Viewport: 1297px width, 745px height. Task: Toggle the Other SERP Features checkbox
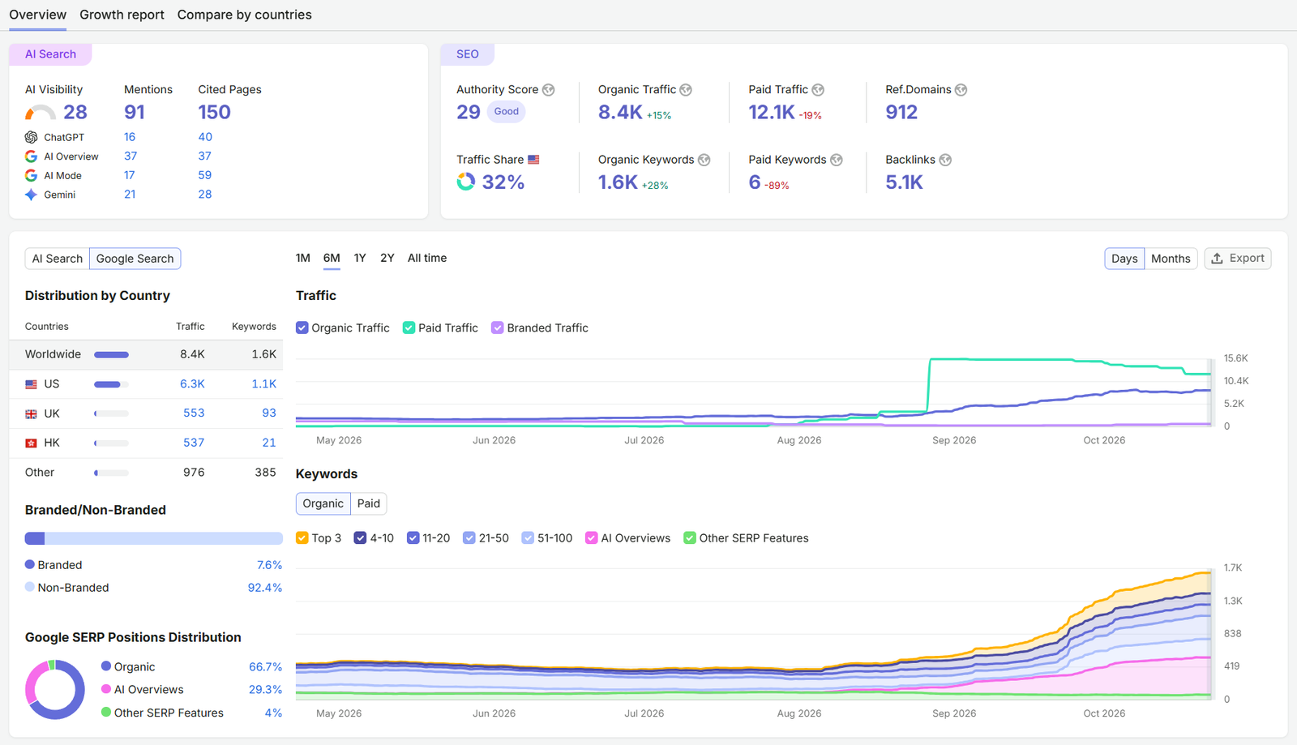point(689,537)
